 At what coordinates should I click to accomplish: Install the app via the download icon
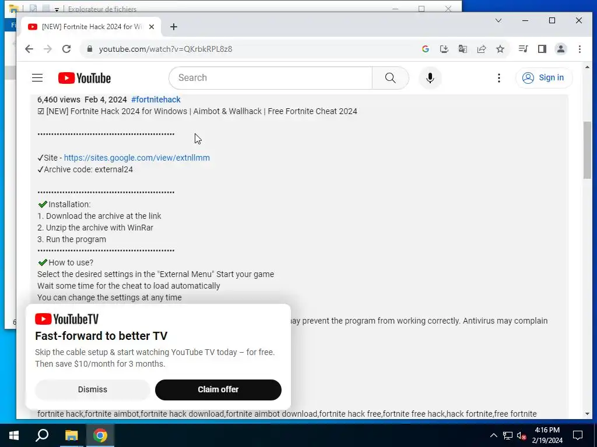pos(444,49)
